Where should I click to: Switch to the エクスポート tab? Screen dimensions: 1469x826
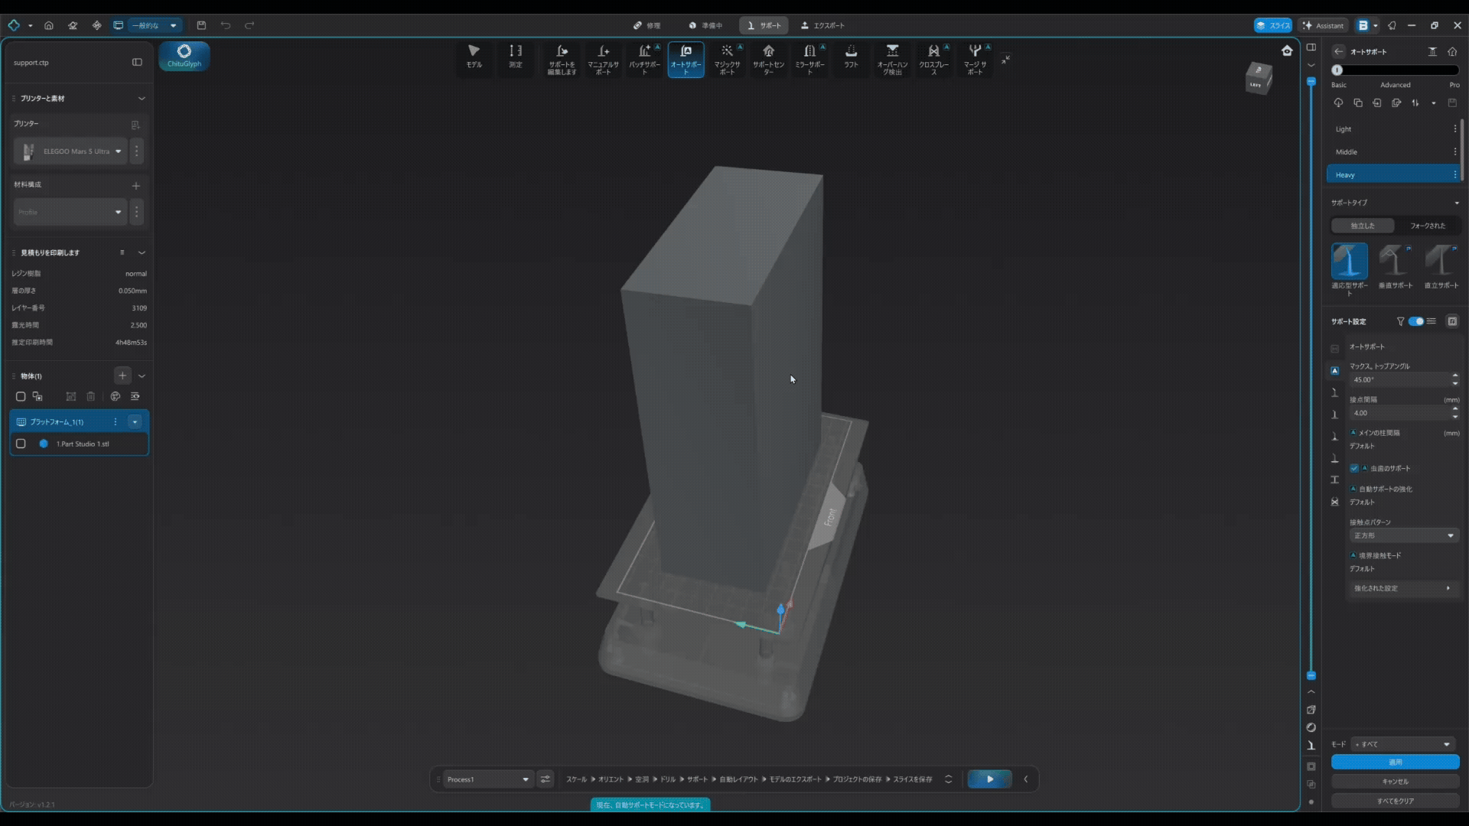click(x=822, y=25)
